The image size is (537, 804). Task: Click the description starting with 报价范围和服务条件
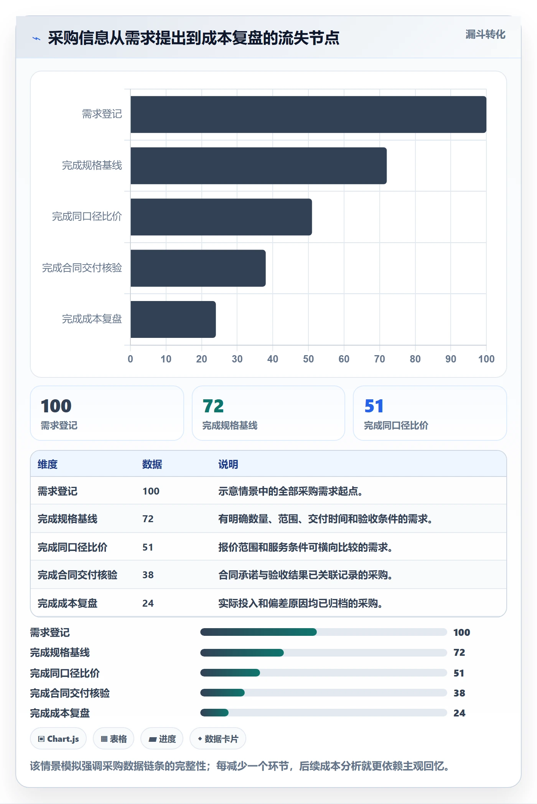[305, 547]
